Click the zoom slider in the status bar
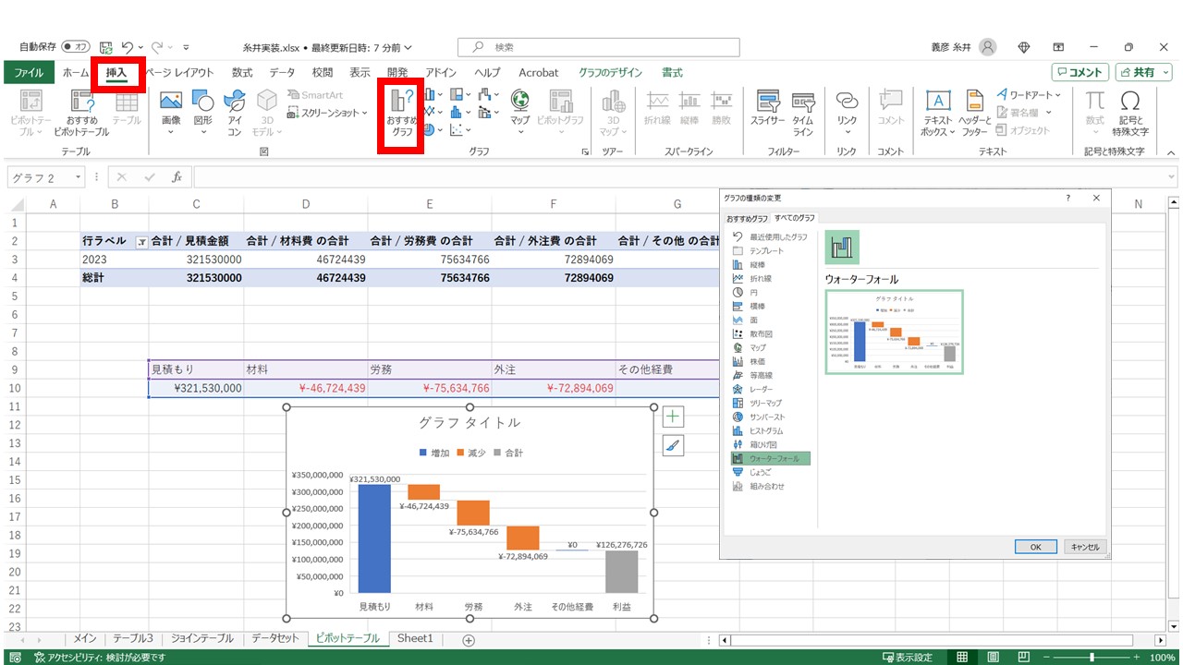Image resolution: width=1183 pixels, height=665 pixels. [x=1092, y=658]
